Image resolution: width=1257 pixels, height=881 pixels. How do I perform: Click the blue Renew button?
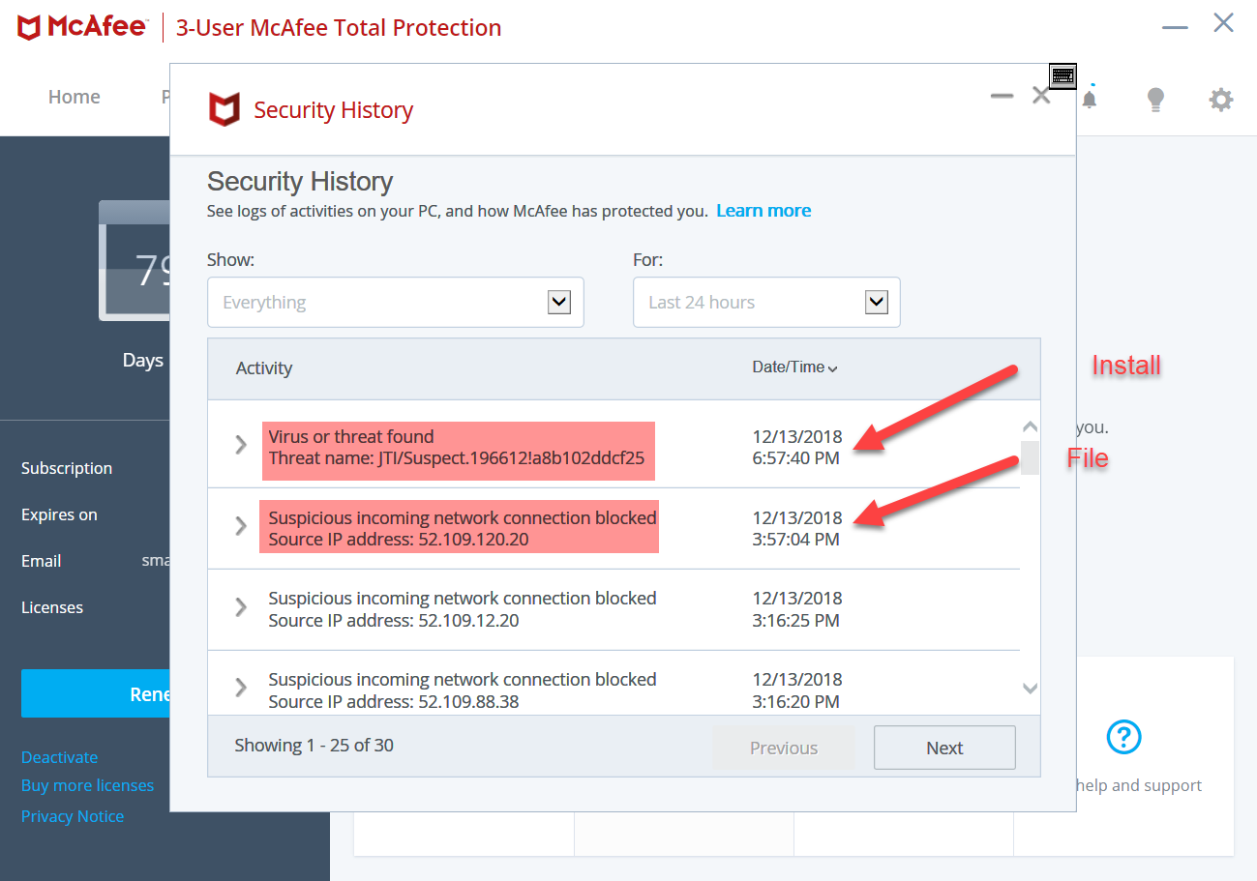96,693
